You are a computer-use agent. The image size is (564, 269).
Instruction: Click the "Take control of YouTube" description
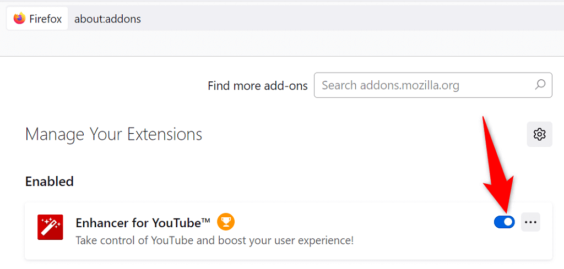tap(214, 240)
